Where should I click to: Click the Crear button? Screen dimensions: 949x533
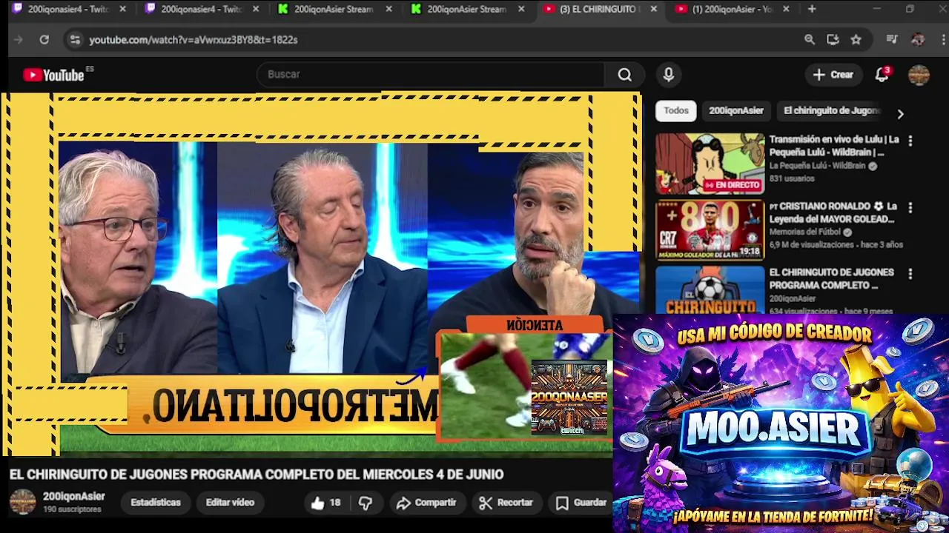pyautogui.click(x=833, y=75)
